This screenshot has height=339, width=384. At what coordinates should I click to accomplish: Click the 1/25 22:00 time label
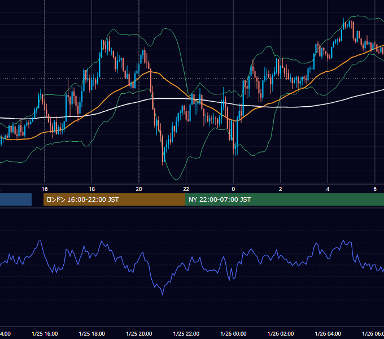pyautogui.click(x=186, y=334)
